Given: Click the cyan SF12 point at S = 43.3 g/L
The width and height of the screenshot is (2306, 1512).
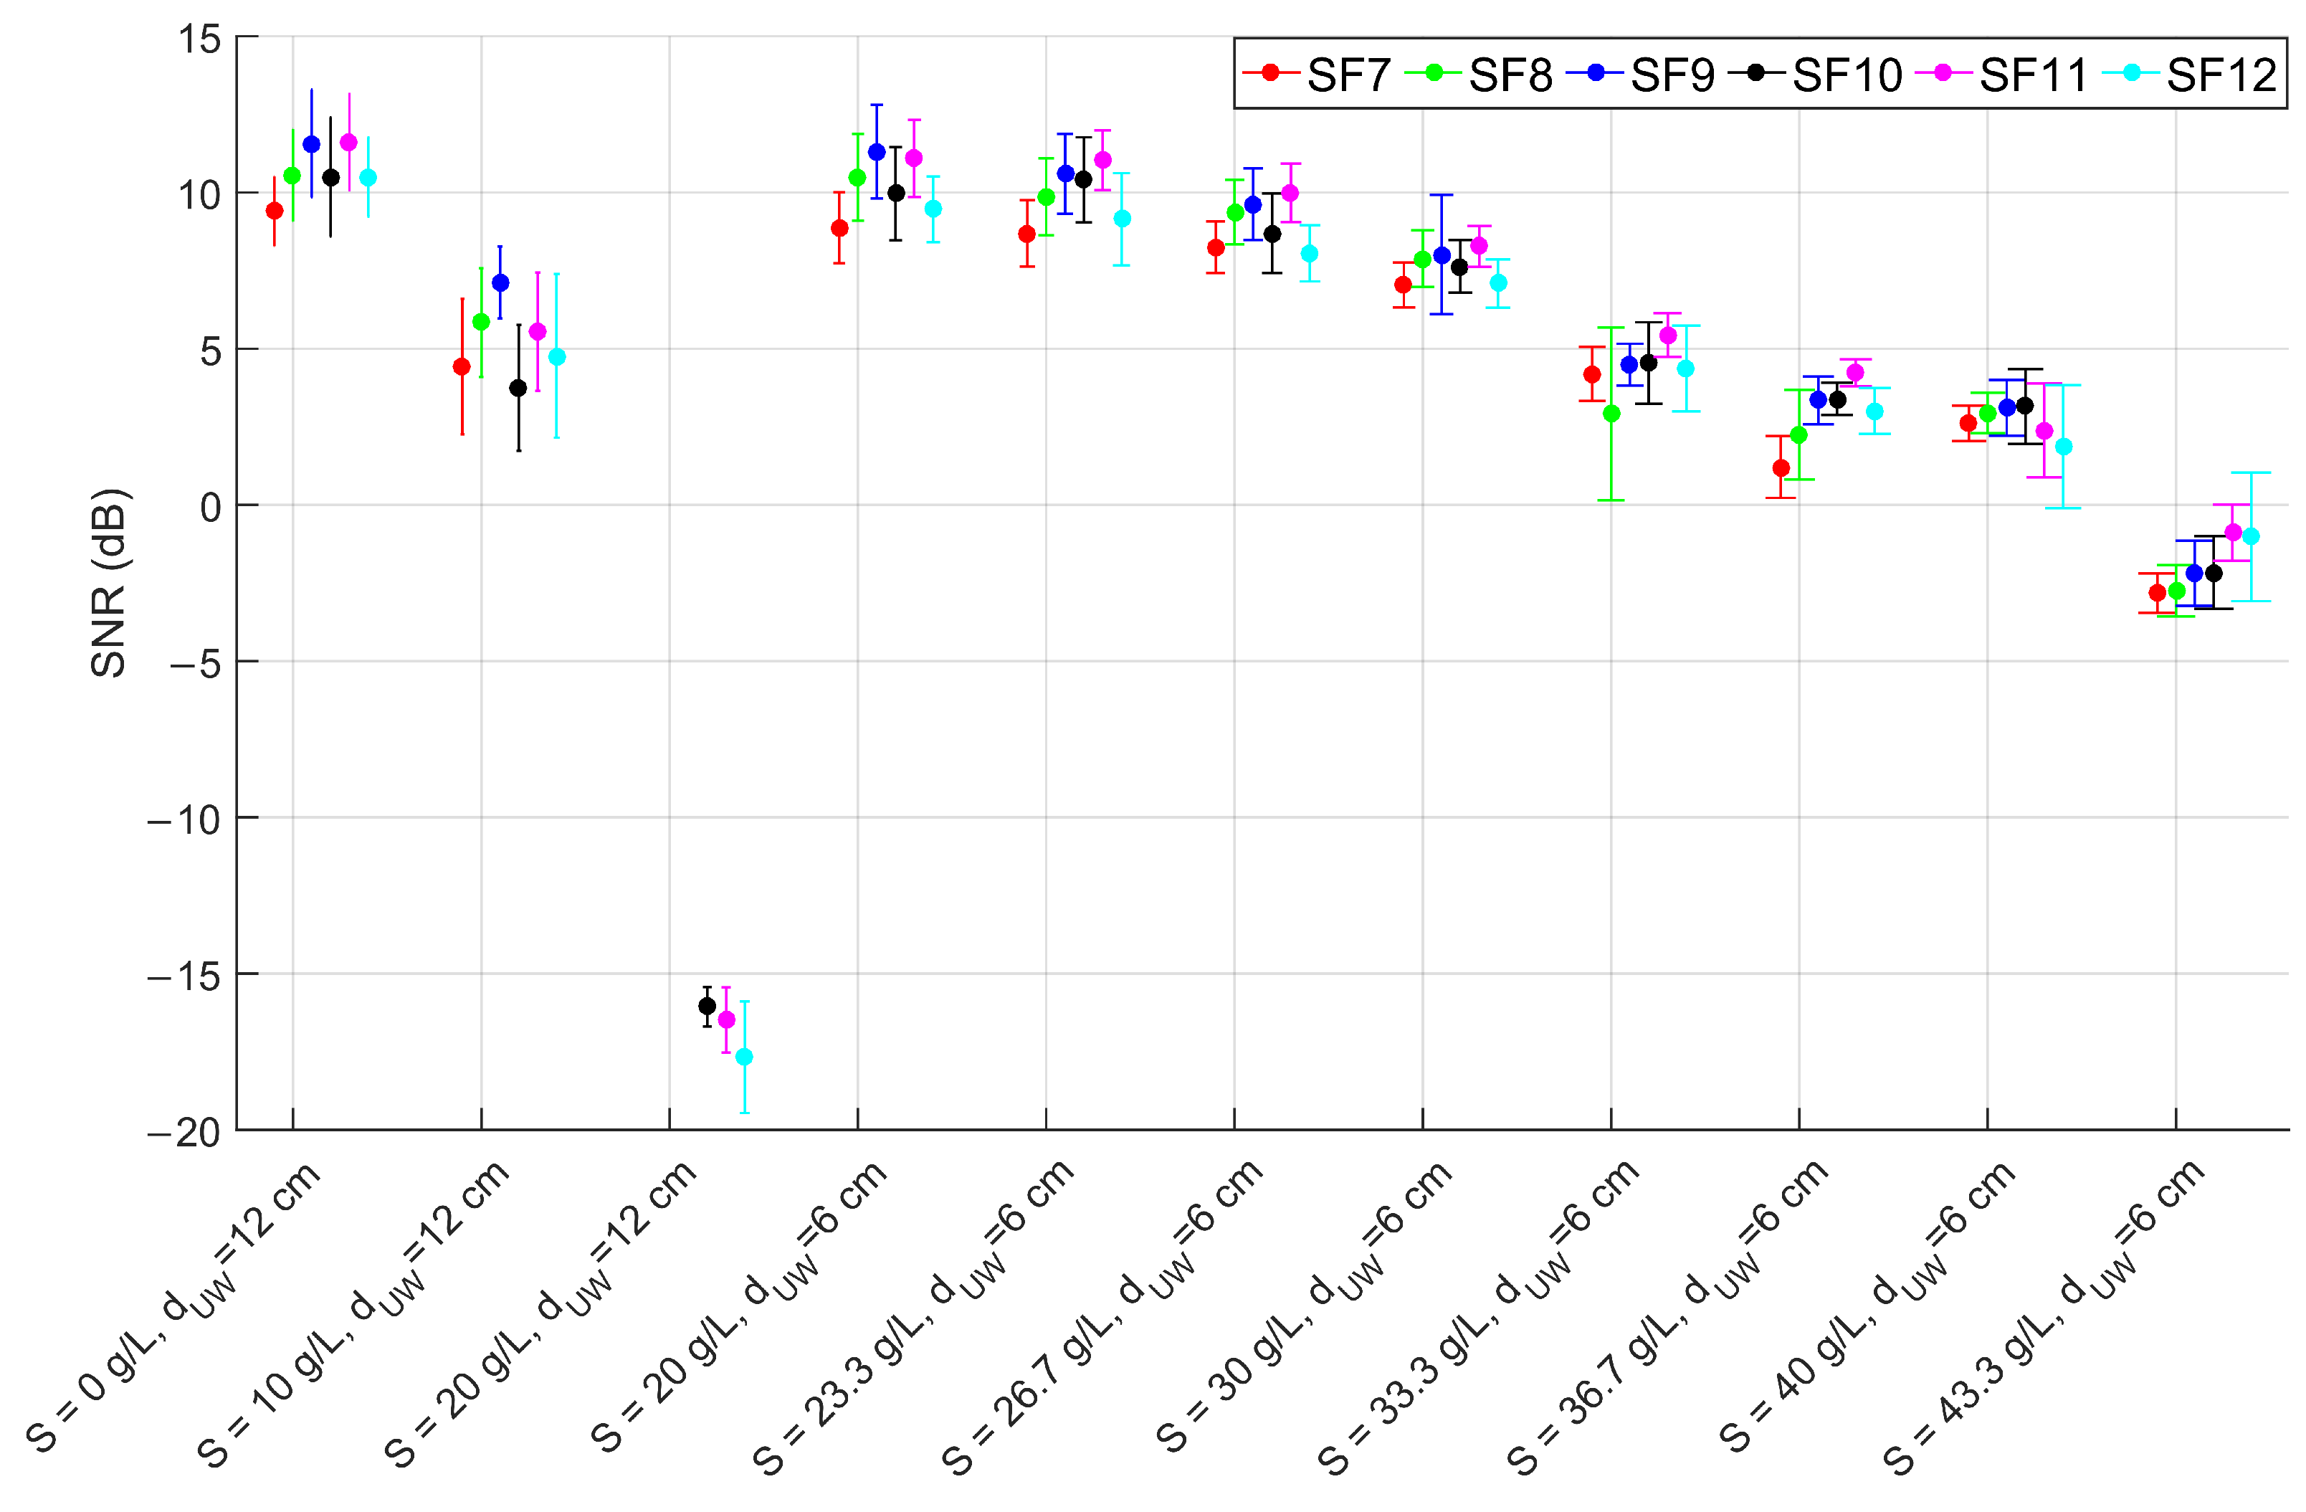Looking at the screenshot, I should point(2251,536).
